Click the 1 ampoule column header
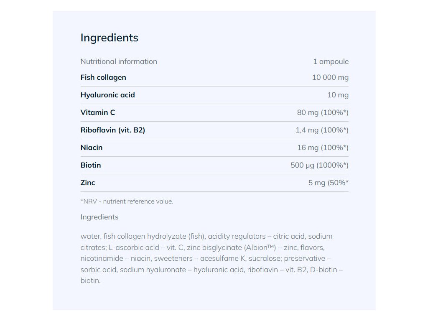The height and width of the screenshot is (321, 428). 331,62
